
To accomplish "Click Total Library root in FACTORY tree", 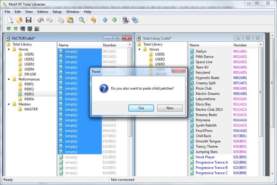I will (x=22, y=44).
